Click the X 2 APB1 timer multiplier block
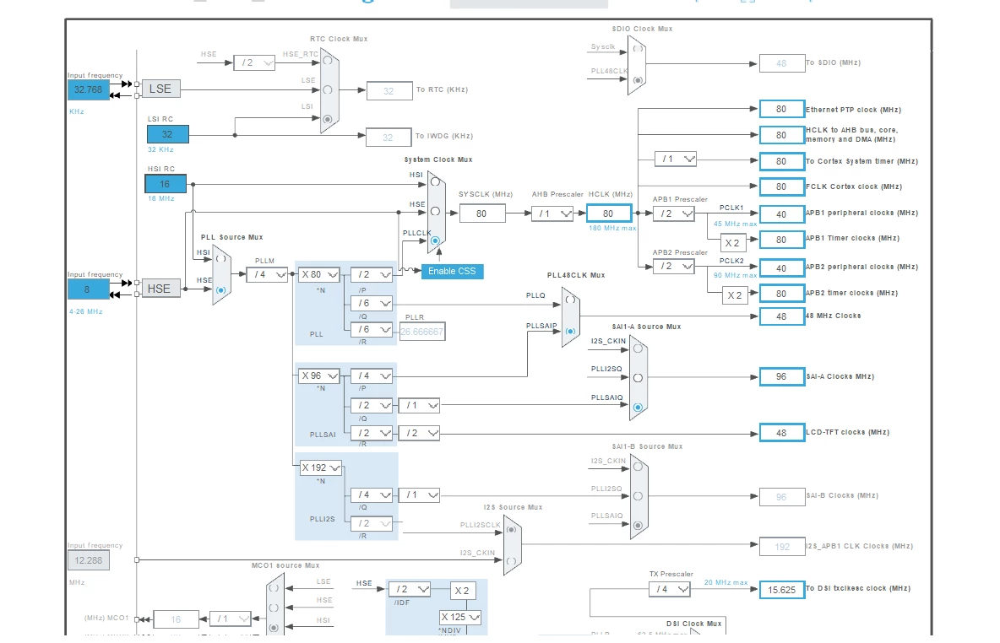 [x=732, y=243]
